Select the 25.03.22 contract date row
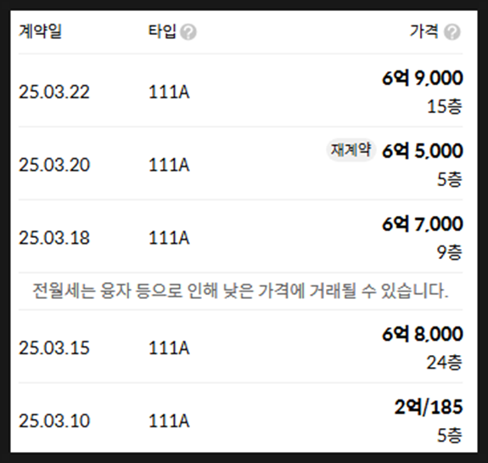 [240, 91]
